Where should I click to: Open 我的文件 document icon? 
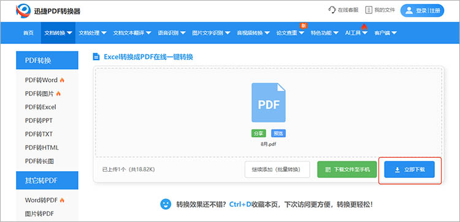pyautogui.click(x=369, y=10)
